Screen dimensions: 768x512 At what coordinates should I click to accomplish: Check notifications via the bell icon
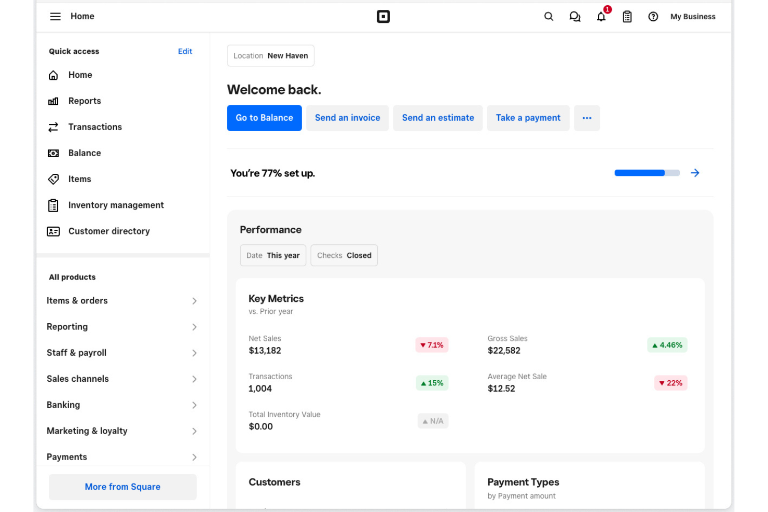(600, 16)
